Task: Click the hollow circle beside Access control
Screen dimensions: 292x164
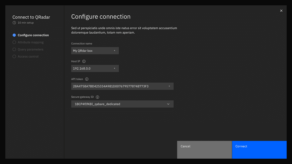Action: tap(14, 56)
